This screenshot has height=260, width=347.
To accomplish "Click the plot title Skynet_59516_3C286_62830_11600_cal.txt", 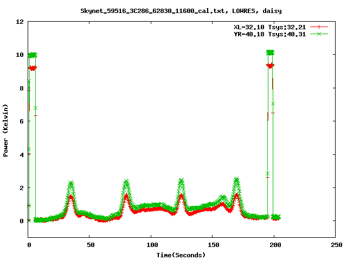I will click(x=155, y=11).
